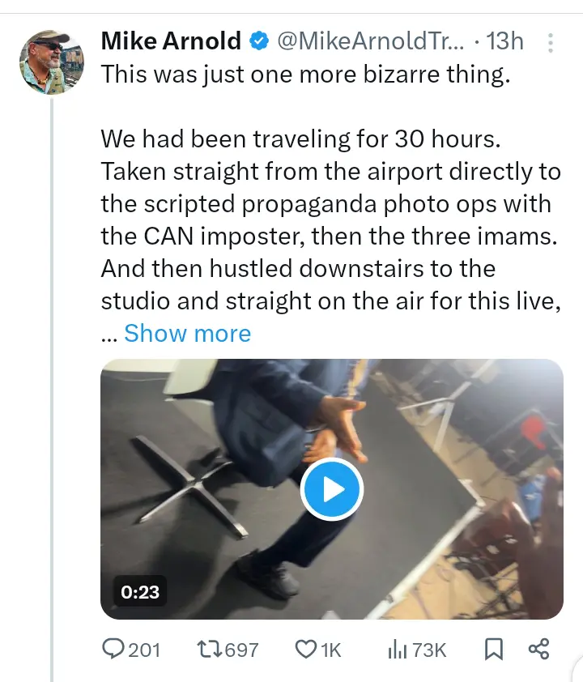583x682 pixels.
Task: Open replies with the speech bubble icon
Action: [x=113, y=649]
